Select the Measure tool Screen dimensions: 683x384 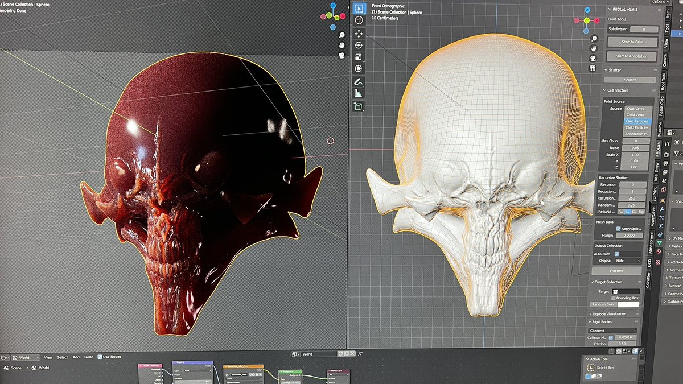tap(359, 93)
